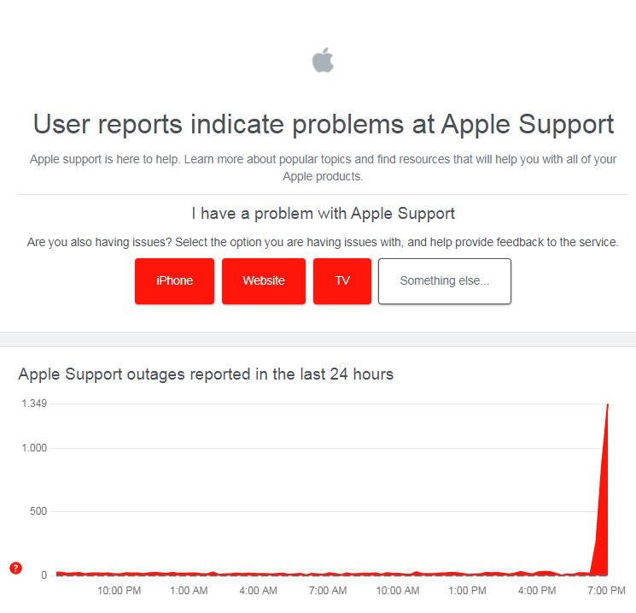This screenshot has height=613, width=636.
Task: Click the 4:00 AM time axis label
Action: click(258, 590)
